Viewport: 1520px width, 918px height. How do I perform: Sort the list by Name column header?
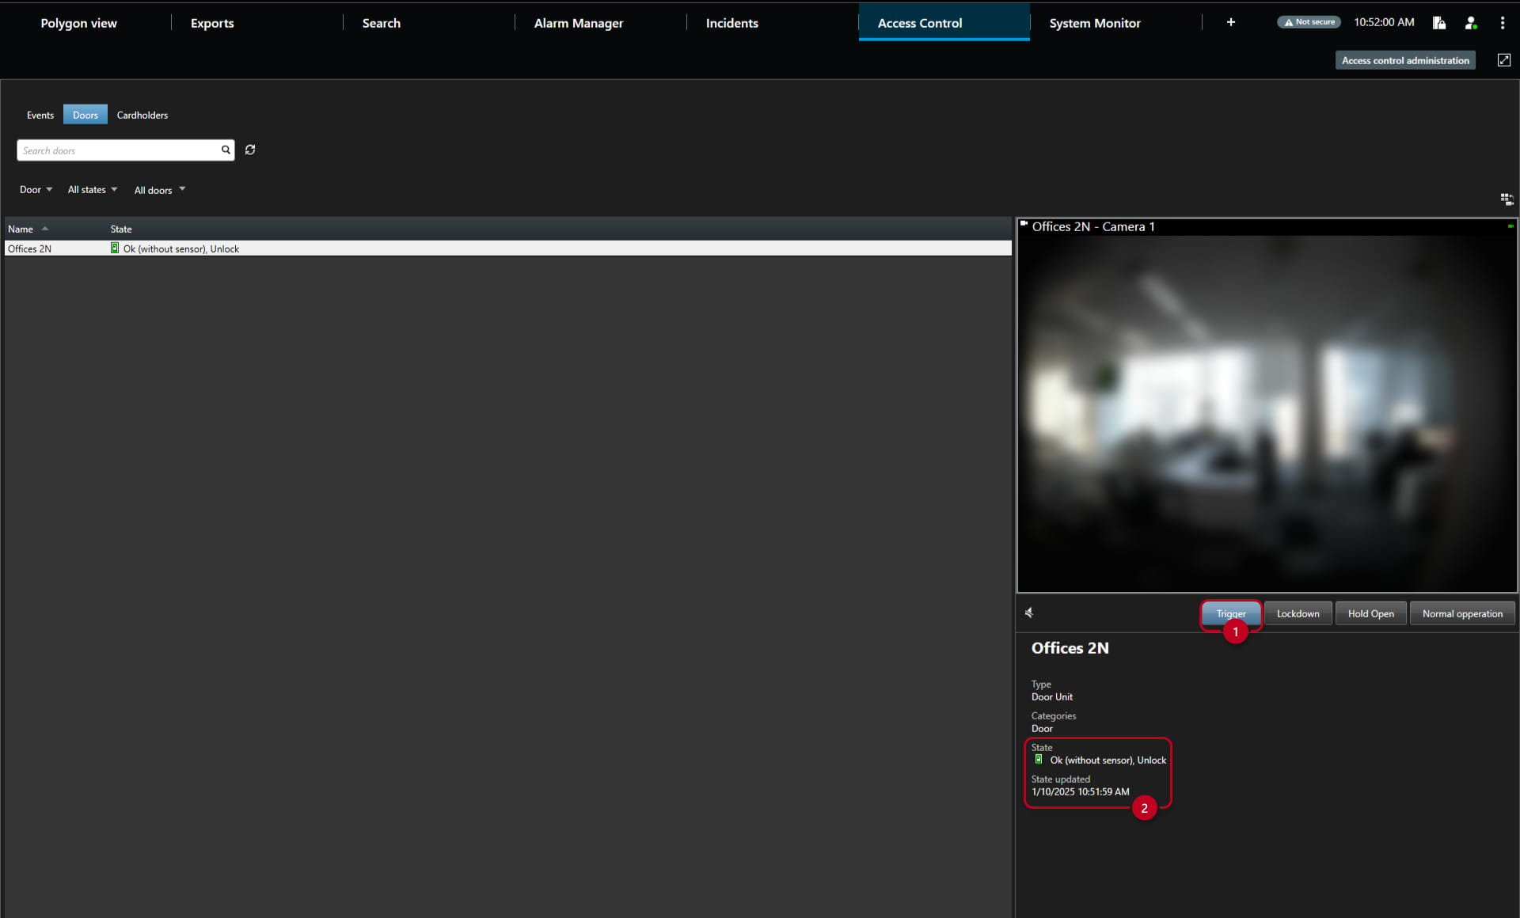(21, 229)
